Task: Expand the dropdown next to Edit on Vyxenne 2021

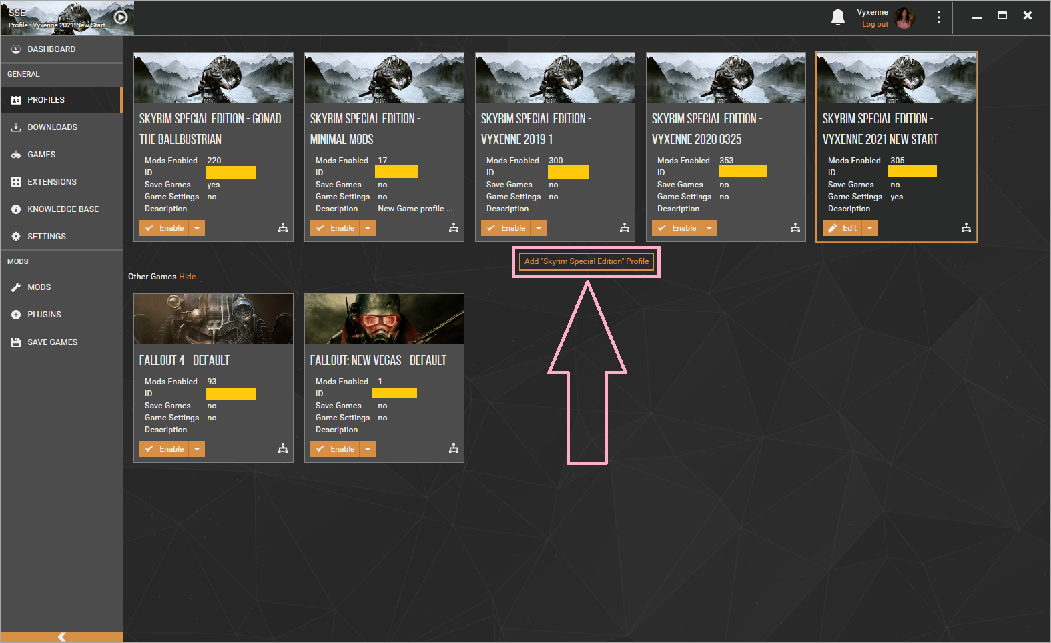Action: (869, 228)
